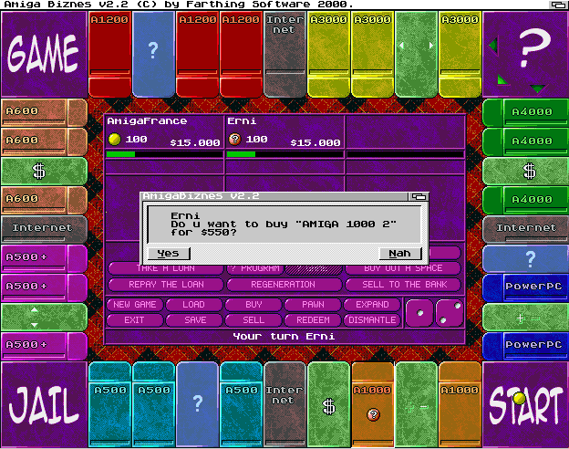Click the green +- square between A1000 squares
569x449 pixels.
point(416,404)
